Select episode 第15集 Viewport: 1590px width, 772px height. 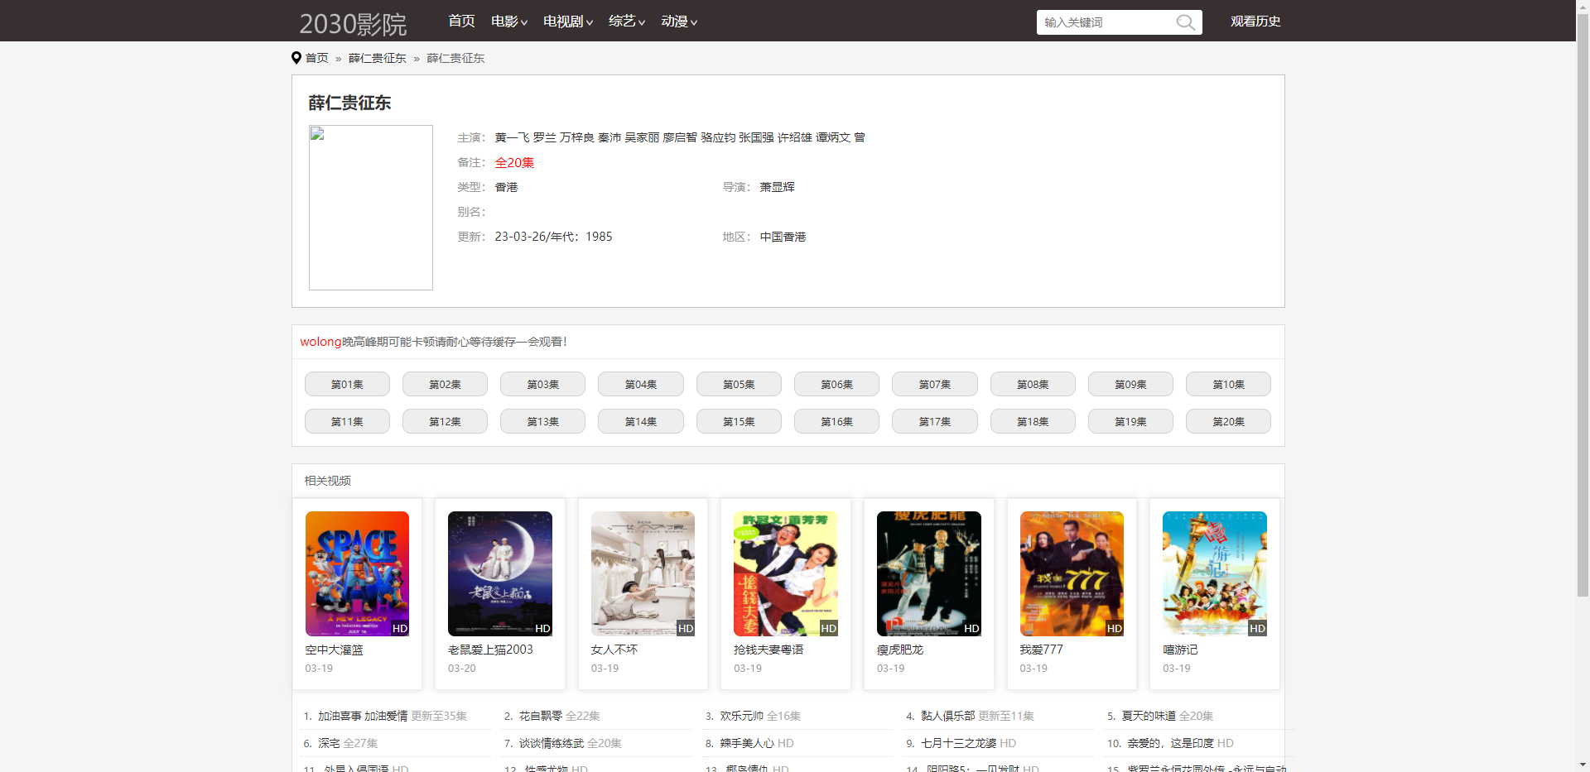(x=739, y=421)
